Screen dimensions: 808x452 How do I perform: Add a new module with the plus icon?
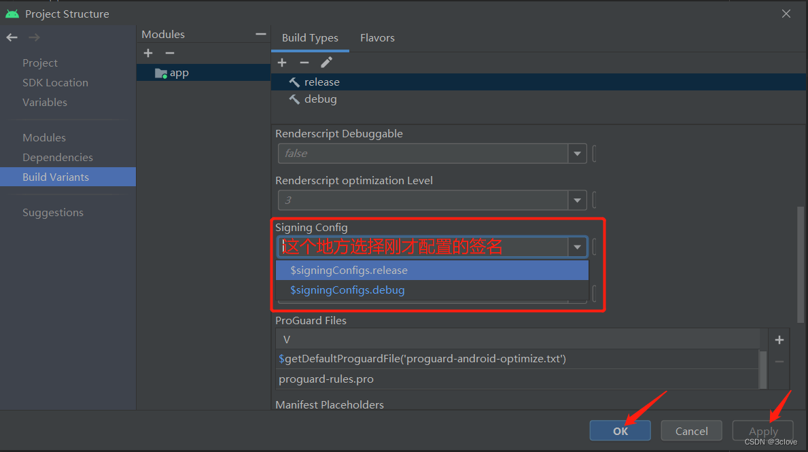tap(148, 53)
